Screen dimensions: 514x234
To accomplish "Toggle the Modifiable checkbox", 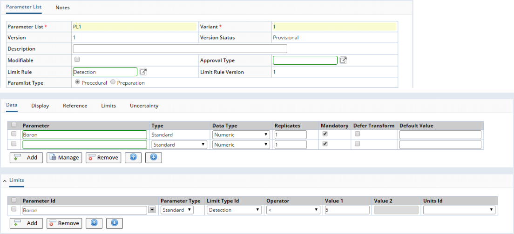I will (77, 60).
